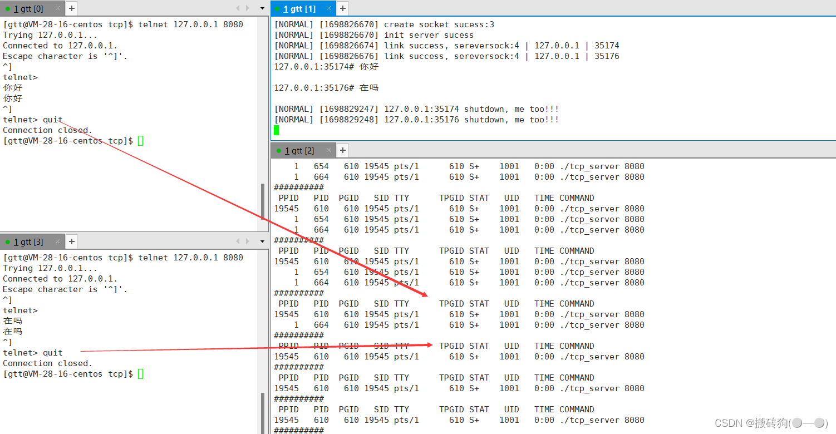Click the green cursor block in gtt [1] pane
Image resolution: width=836 pixels, height=434 pixels.
point(277,130)
